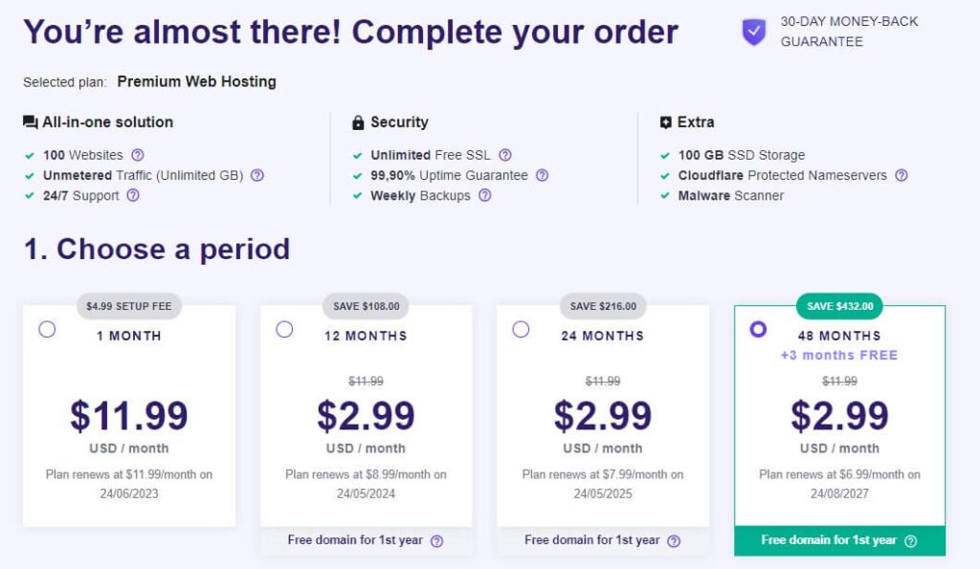
Task: Open free domain help icon under 24 months
Action: 674,541
